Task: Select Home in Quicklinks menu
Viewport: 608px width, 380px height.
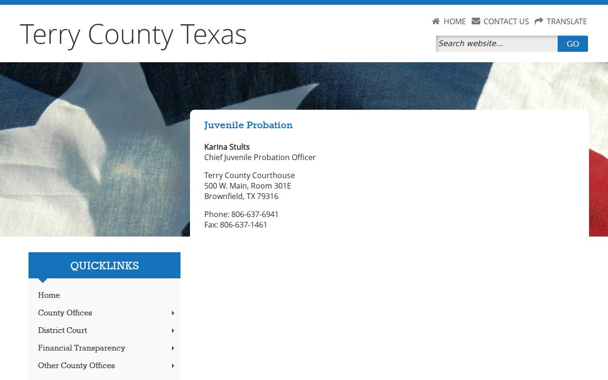Action: 49,295
